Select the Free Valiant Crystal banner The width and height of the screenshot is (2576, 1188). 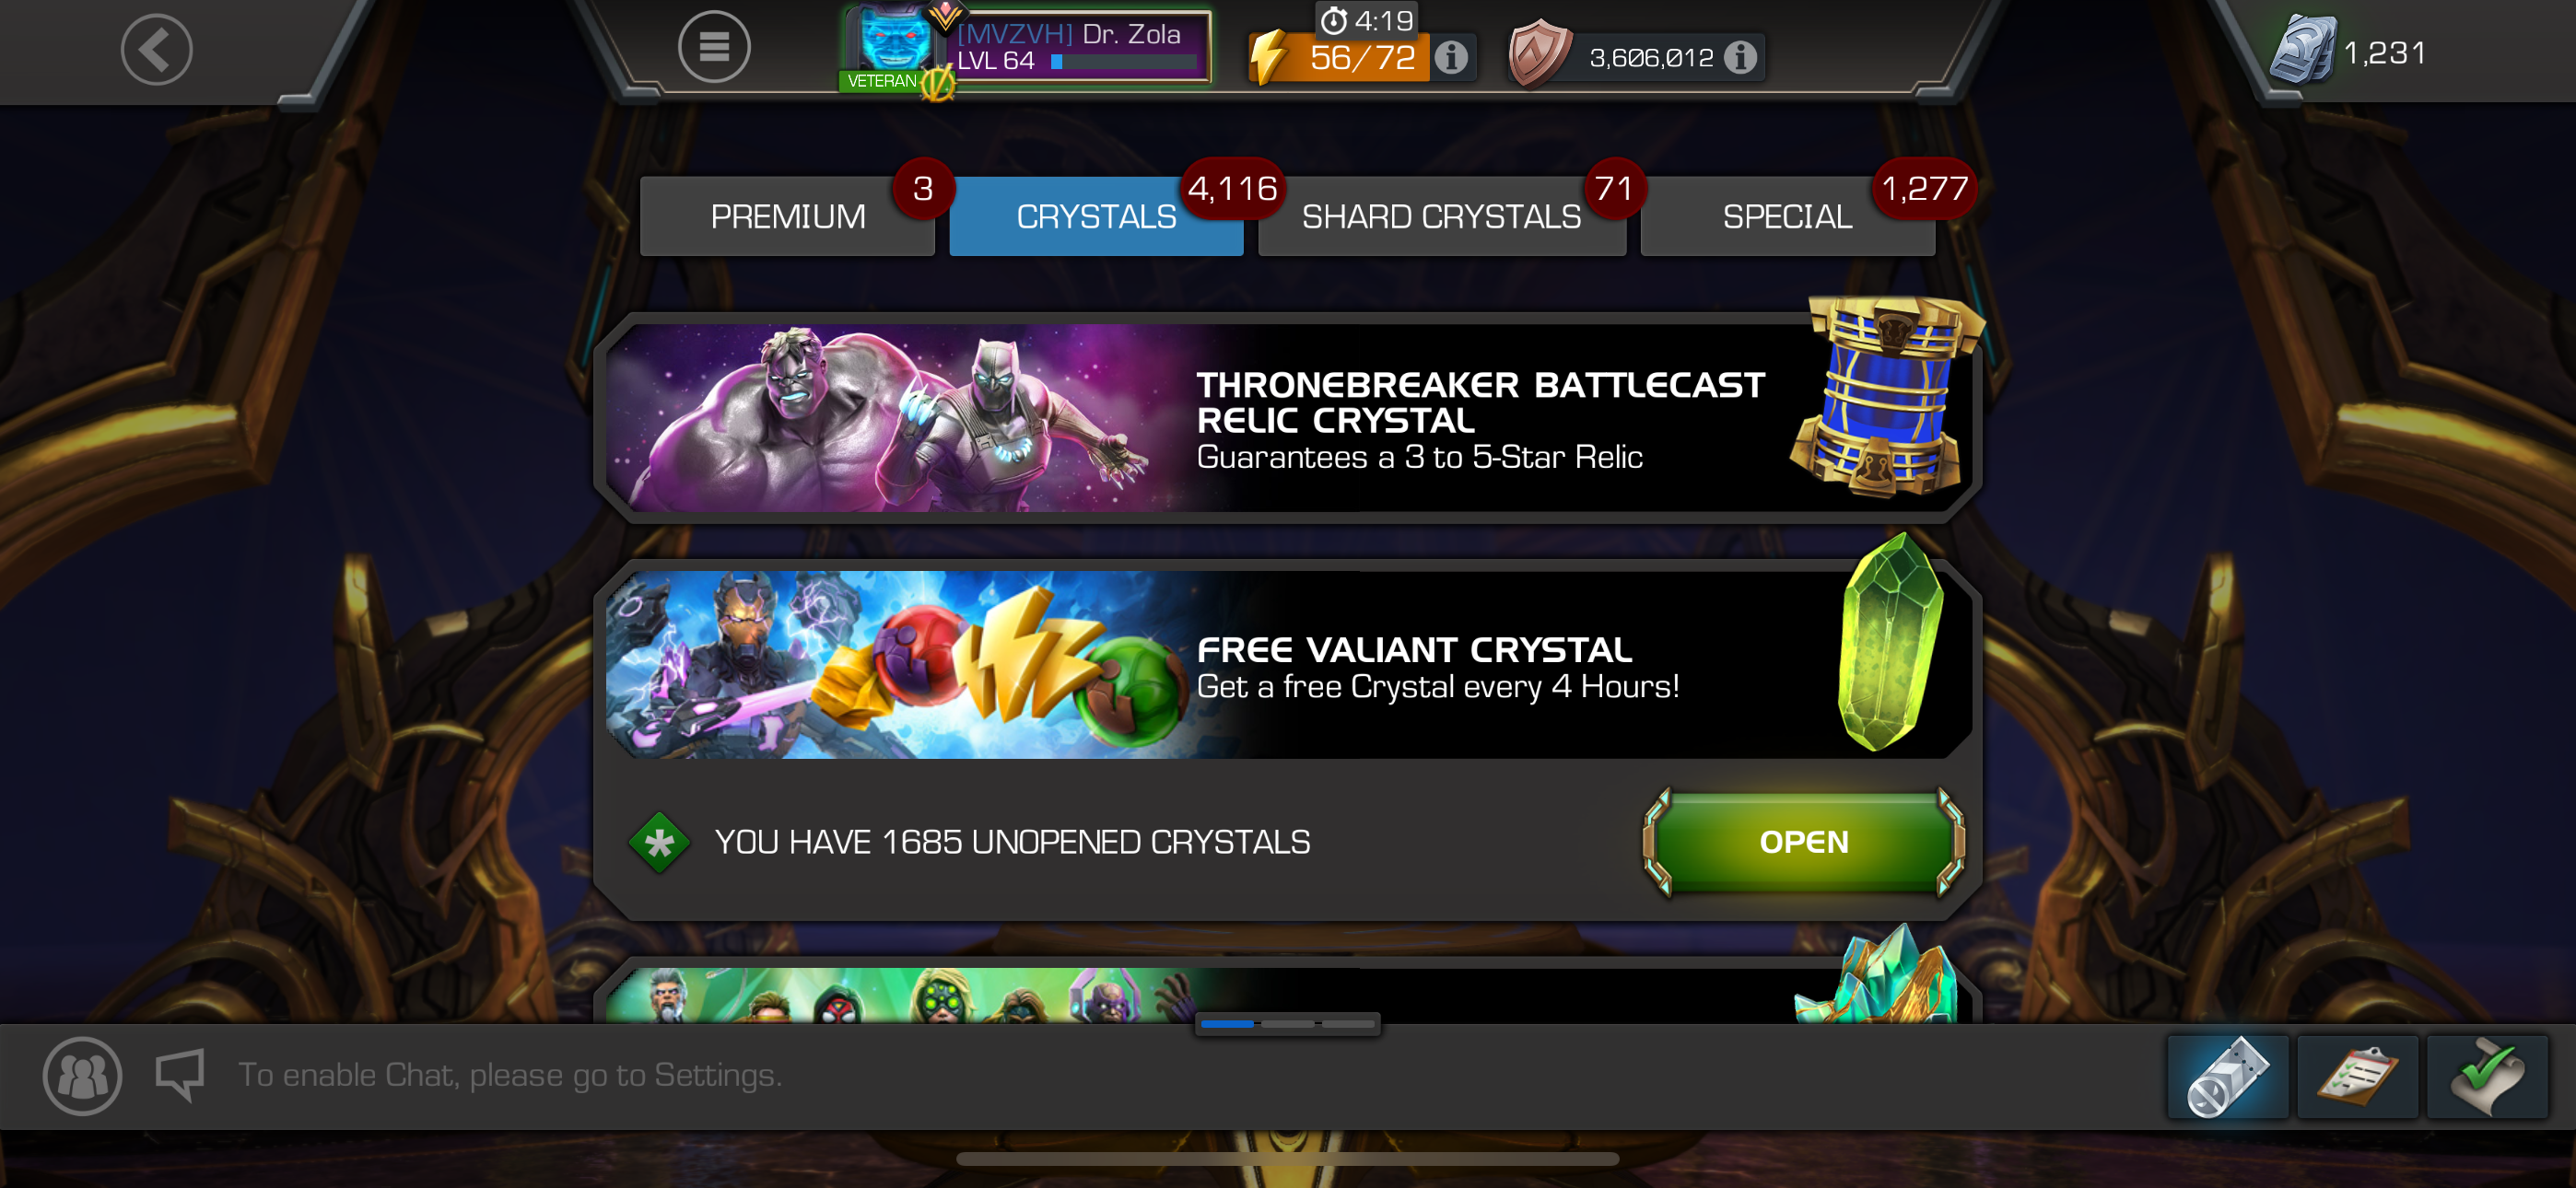pyautogui.click(x=1288, y=664)
